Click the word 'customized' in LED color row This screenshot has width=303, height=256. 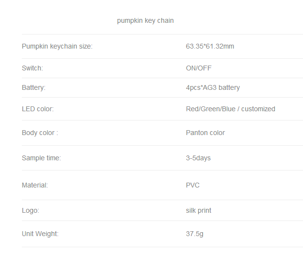258,109
